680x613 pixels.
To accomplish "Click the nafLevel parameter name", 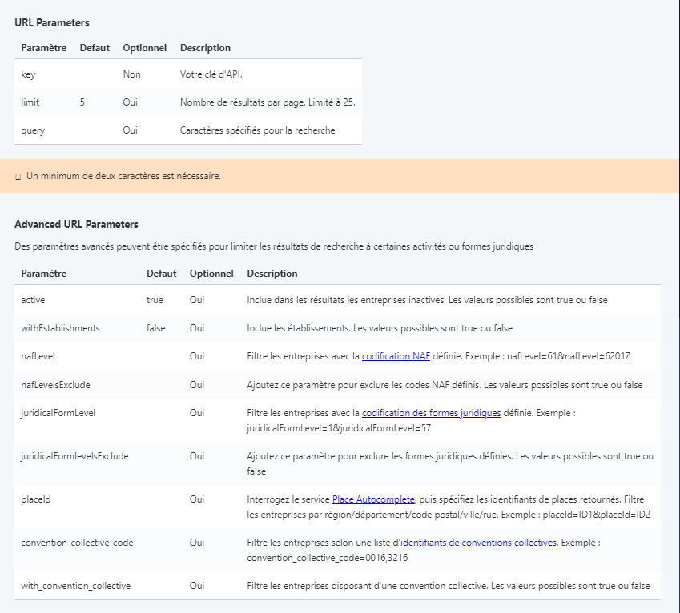I will pyautogui.click(x=38, y=356).
